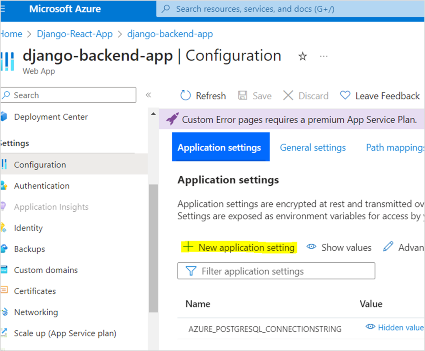Image resolution: width=425 pixels, height=351 pixels.
Task: Open Certificates in sidebar menu
Action: click(35, 291)
